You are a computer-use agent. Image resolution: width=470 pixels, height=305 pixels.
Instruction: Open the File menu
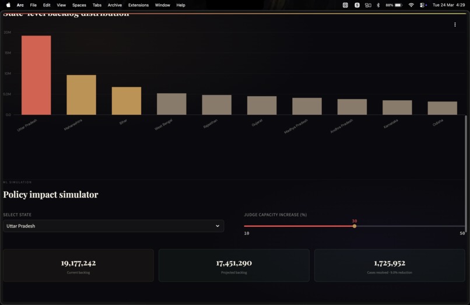pyautogui.click(x=33, y=5)
